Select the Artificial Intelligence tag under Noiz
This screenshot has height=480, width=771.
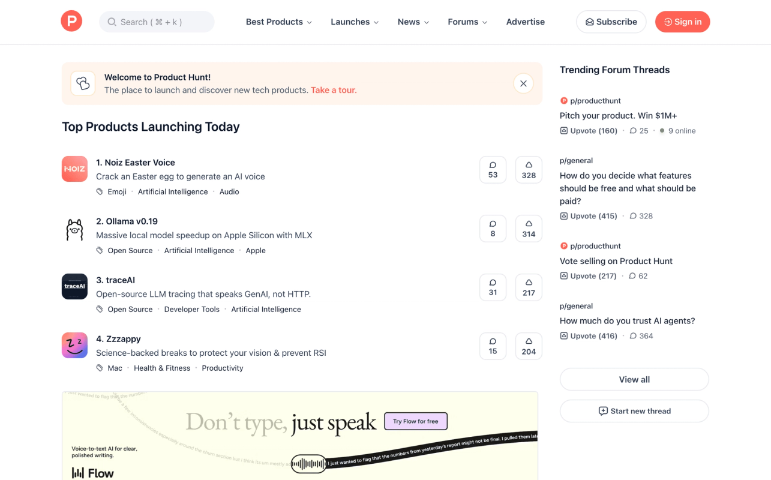173,192
